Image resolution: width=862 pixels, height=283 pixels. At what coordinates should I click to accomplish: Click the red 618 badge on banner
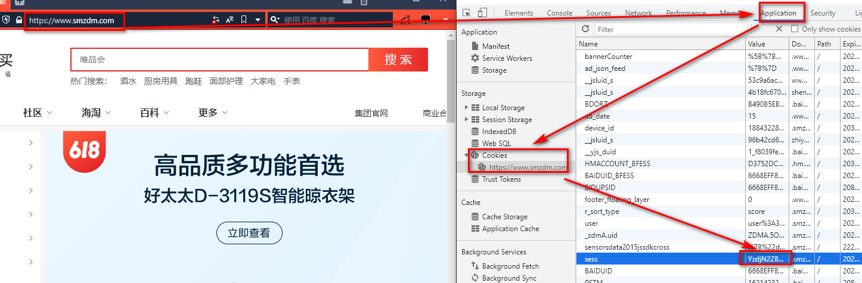click(84, 151)
